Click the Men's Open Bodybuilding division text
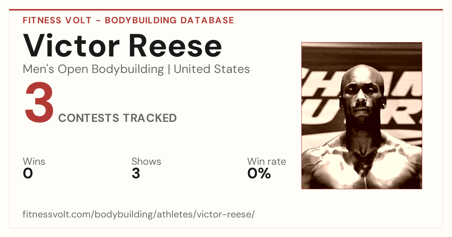452x237 pixels. [93, 69]
